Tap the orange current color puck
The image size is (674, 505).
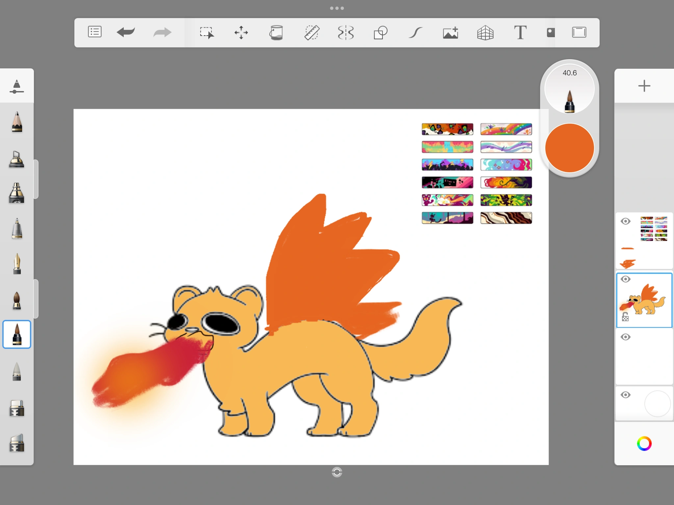(x=569, y=148)
